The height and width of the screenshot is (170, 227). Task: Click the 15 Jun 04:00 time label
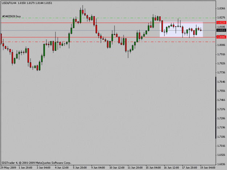tap(153, 168)
